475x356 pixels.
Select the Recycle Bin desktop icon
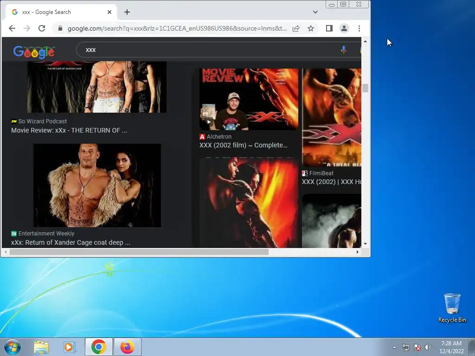[x=452, y=308]
